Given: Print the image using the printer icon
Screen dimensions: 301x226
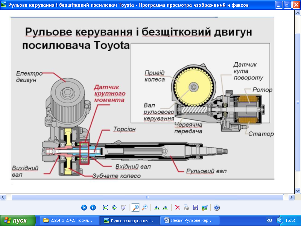Looking at the screenshot, I should (x=186, y=208).
